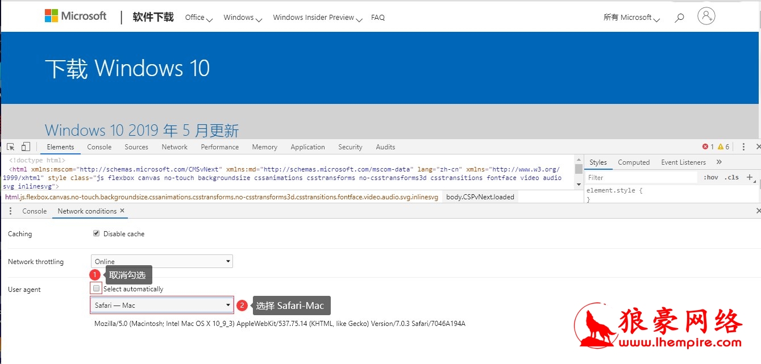Open the FAQ link
The width and height of the screenshot is (761, 364).
pyautogui.click(x=378, y=18)
